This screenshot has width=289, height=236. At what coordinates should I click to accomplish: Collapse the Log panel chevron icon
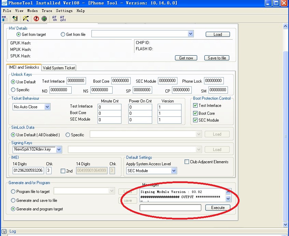pyautogui.click(x=4, y=232)
